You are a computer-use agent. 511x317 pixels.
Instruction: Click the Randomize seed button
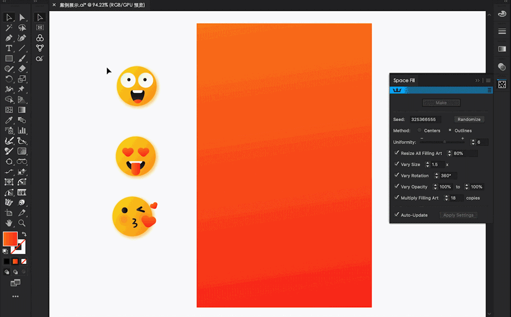tap(469, 119)
